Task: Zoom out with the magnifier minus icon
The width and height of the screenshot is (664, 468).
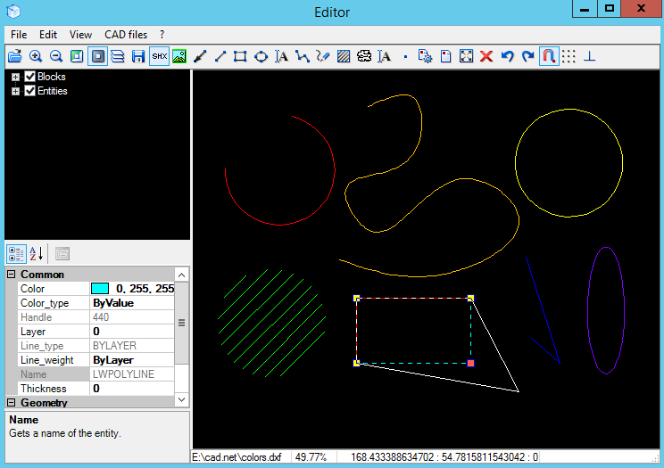Action: [56, 56]
